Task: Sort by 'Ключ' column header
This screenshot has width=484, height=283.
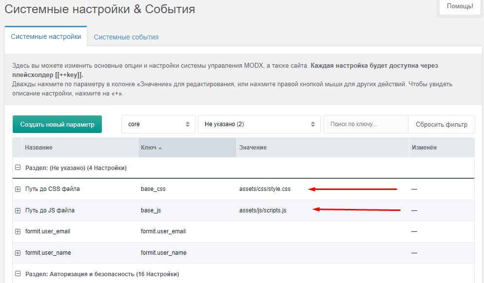Action: coord(187,148)
